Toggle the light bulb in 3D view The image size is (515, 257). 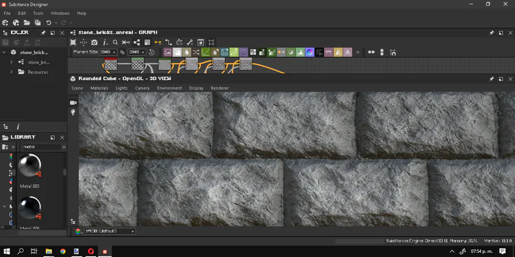click(x=73, y=113)
